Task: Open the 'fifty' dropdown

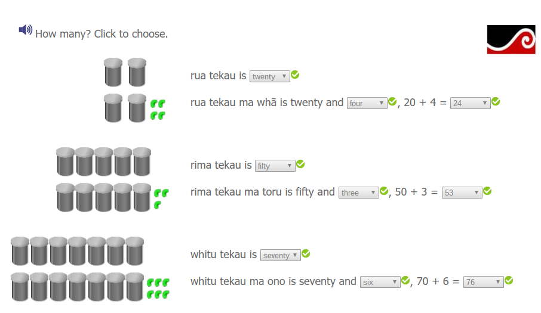Action: 275,166
